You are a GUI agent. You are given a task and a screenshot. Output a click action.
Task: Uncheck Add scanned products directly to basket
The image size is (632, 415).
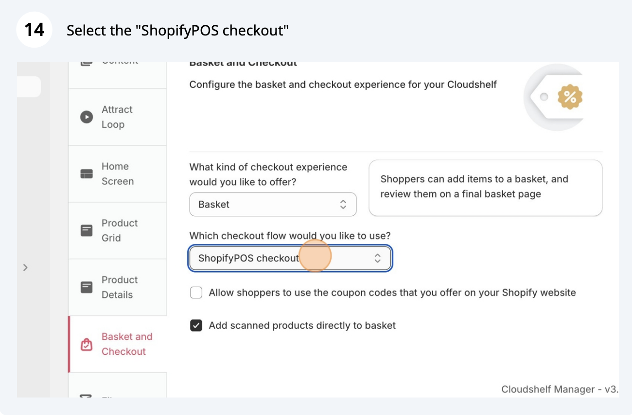[x=196, y=326]
